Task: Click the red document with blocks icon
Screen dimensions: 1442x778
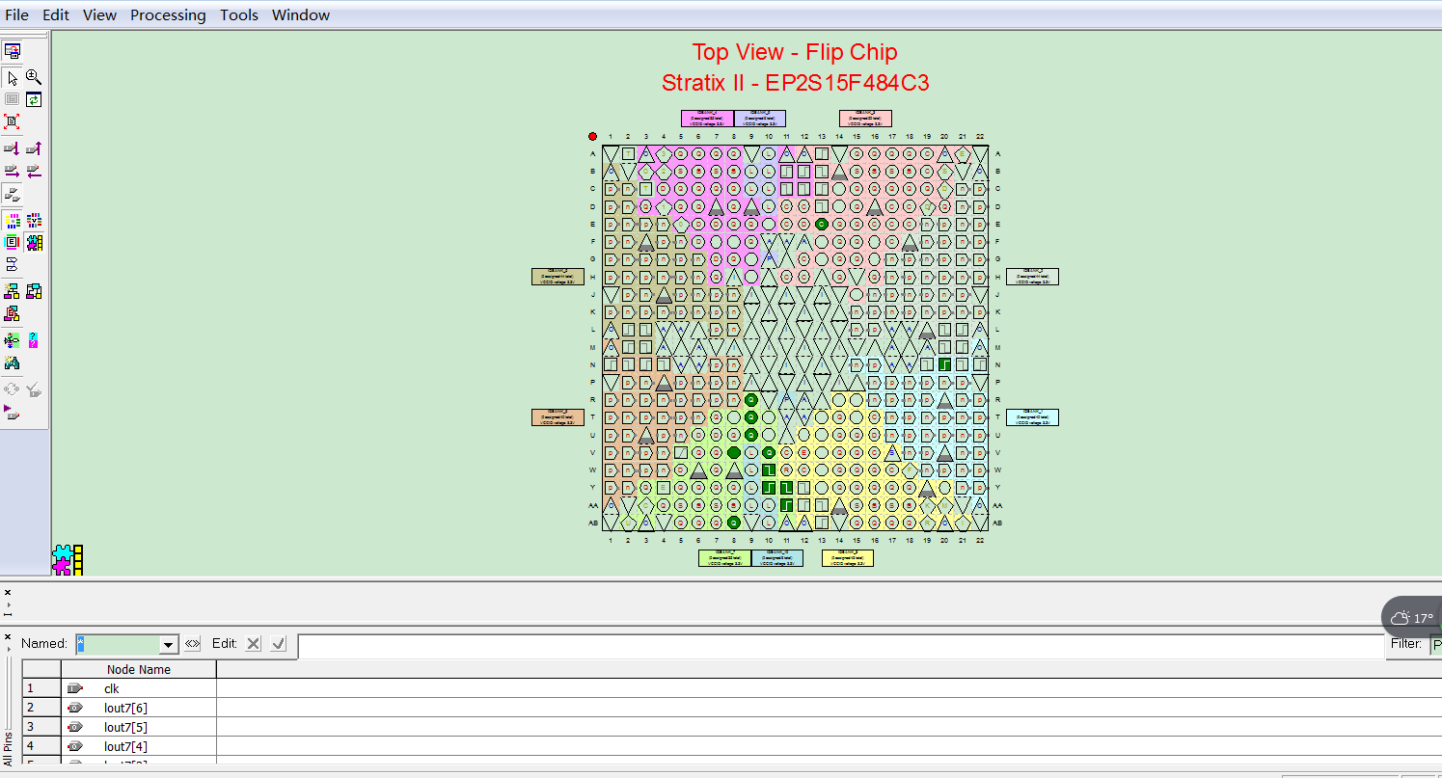Action: click(x=12, y=313)
